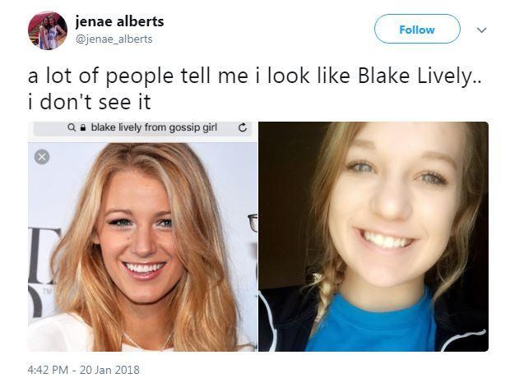Click the search magnifier icon in address bar

point(72,127)
